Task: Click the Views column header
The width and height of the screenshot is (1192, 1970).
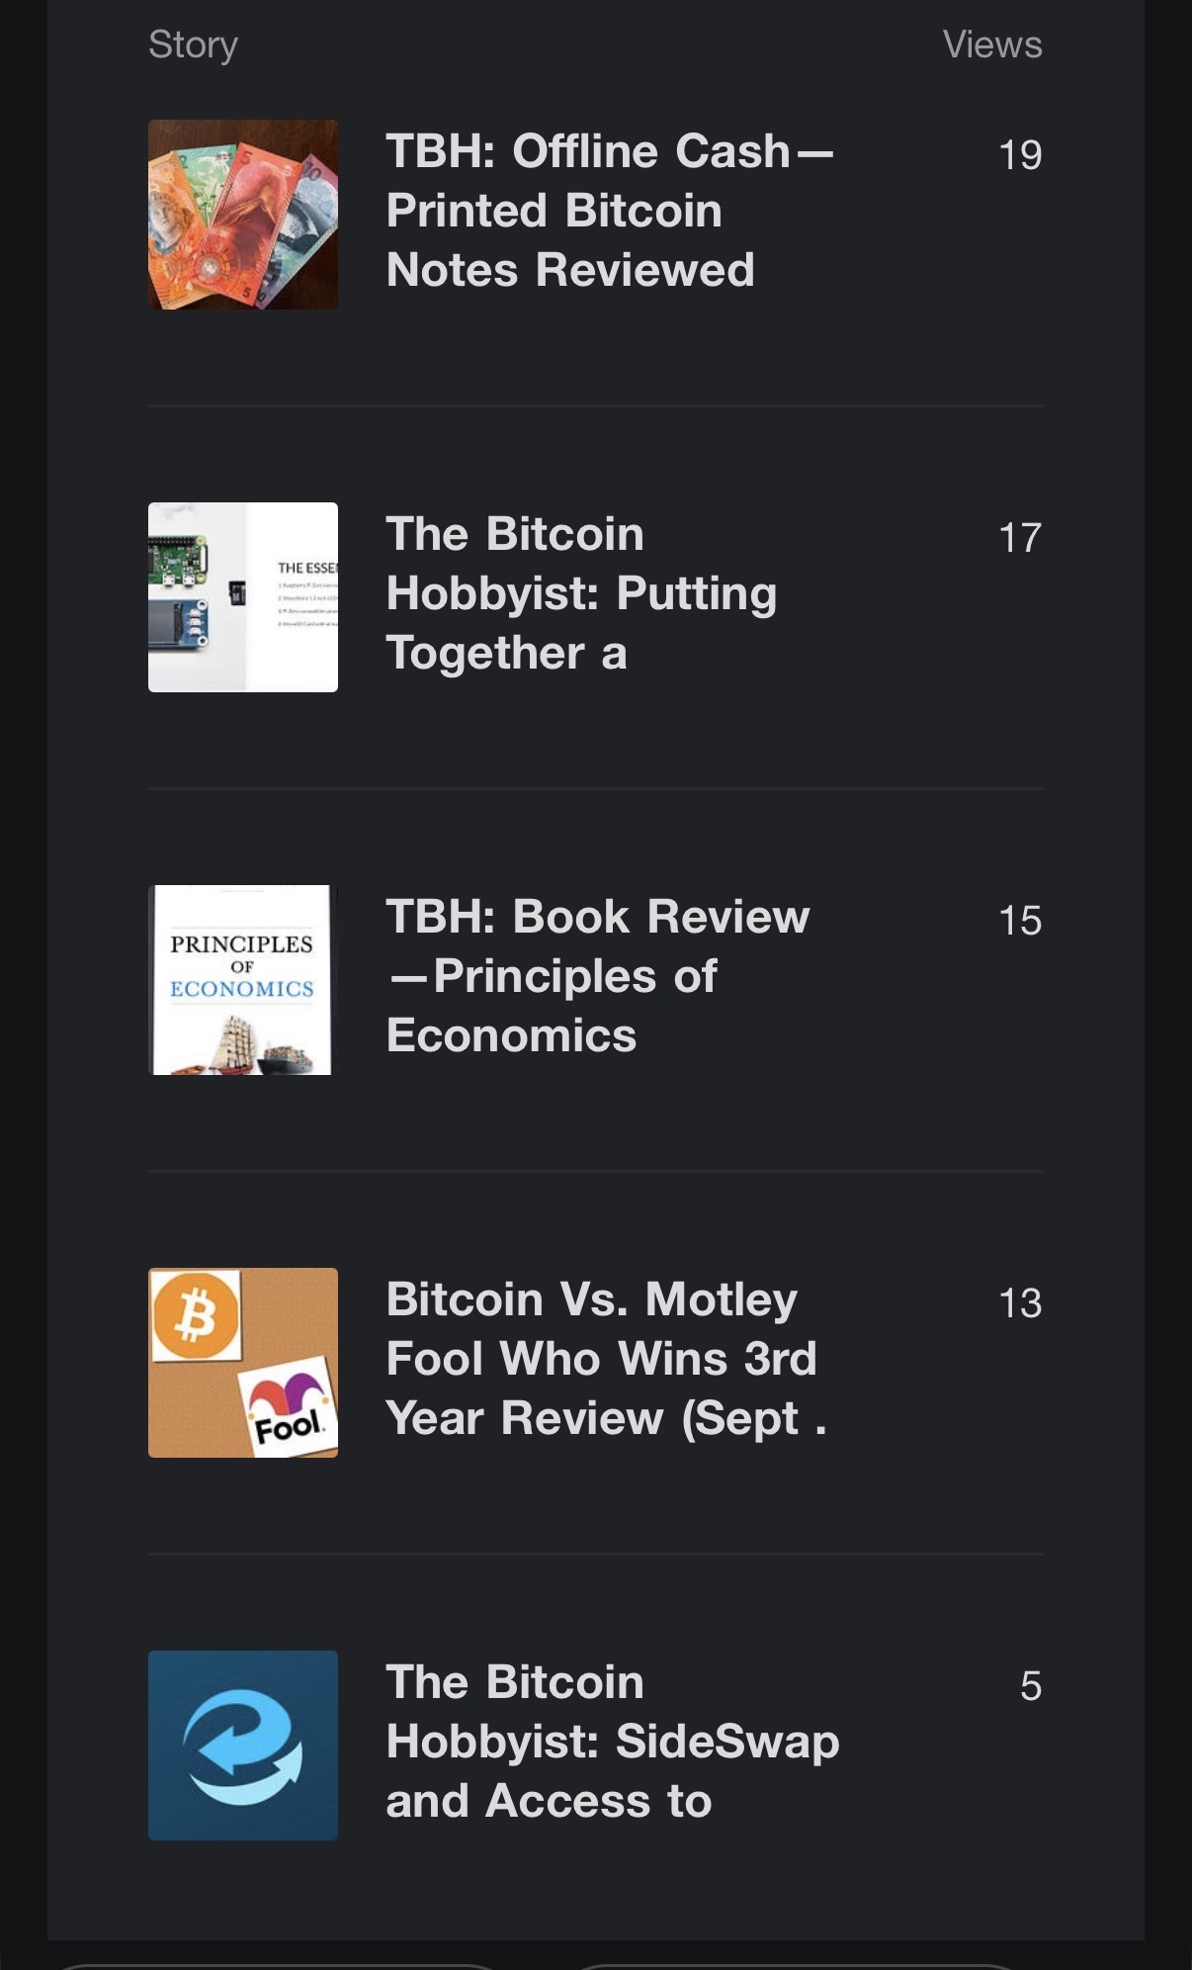Action: (991, 45)
